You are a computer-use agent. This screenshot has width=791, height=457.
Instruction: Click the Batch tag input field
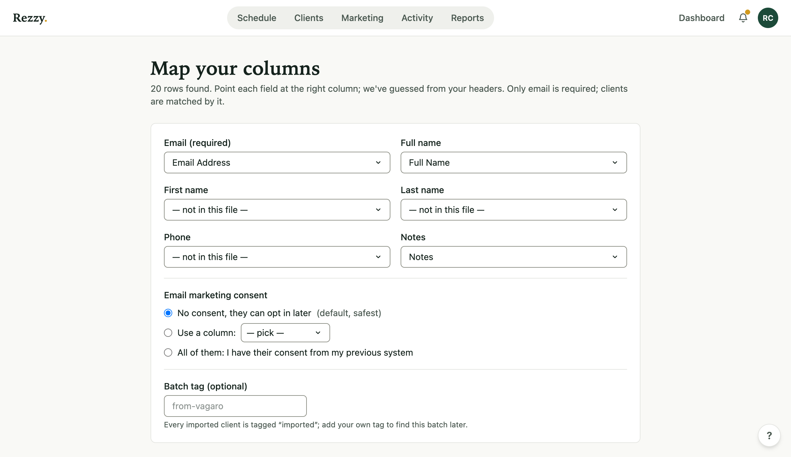pos(235,406)
